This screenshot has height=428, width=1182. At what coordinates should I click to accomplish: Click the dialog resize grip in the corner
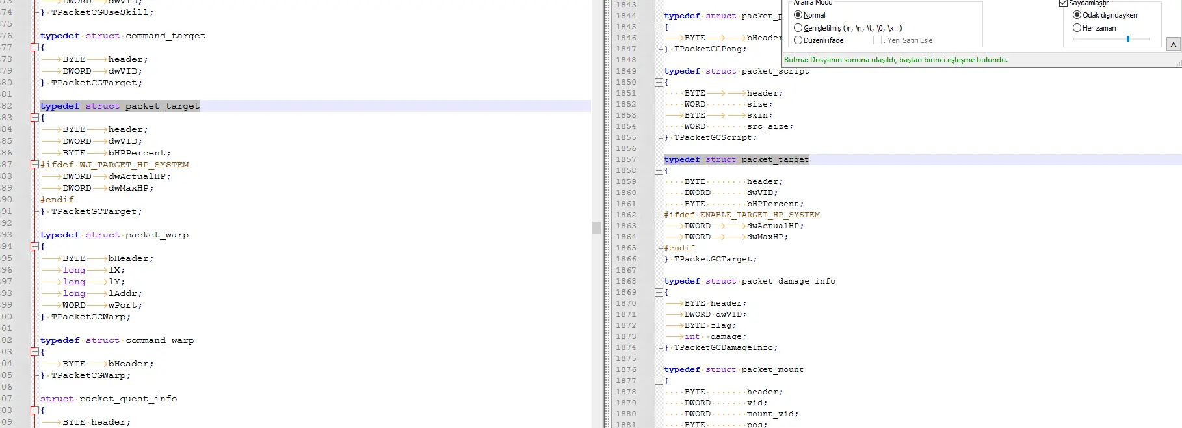click(1178, 64)
